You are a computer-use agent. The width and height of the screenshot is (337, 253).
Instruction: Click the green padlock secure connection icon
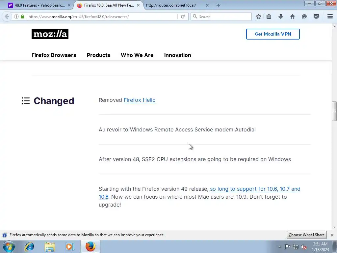(x=22, y=16)
